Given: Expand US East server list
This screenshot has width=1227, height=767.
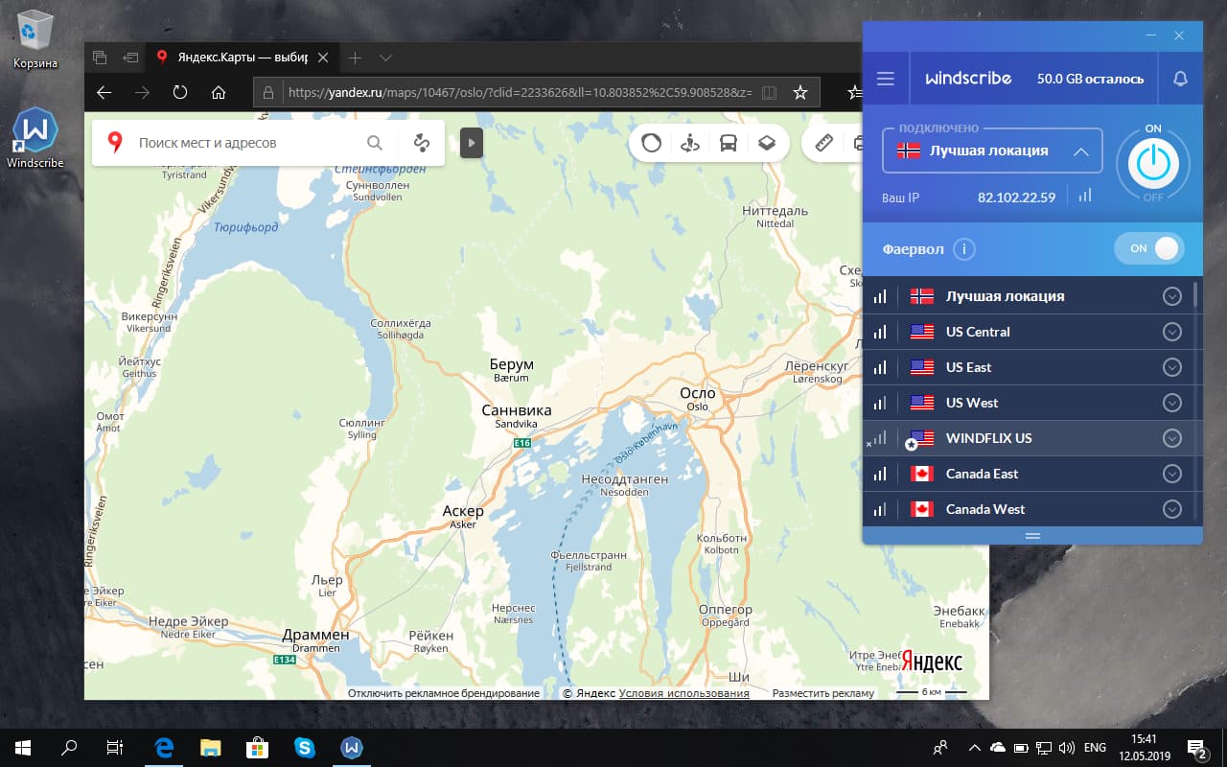Looking at the screenshot, I should pyautogui.click(x=1171, y=367).
